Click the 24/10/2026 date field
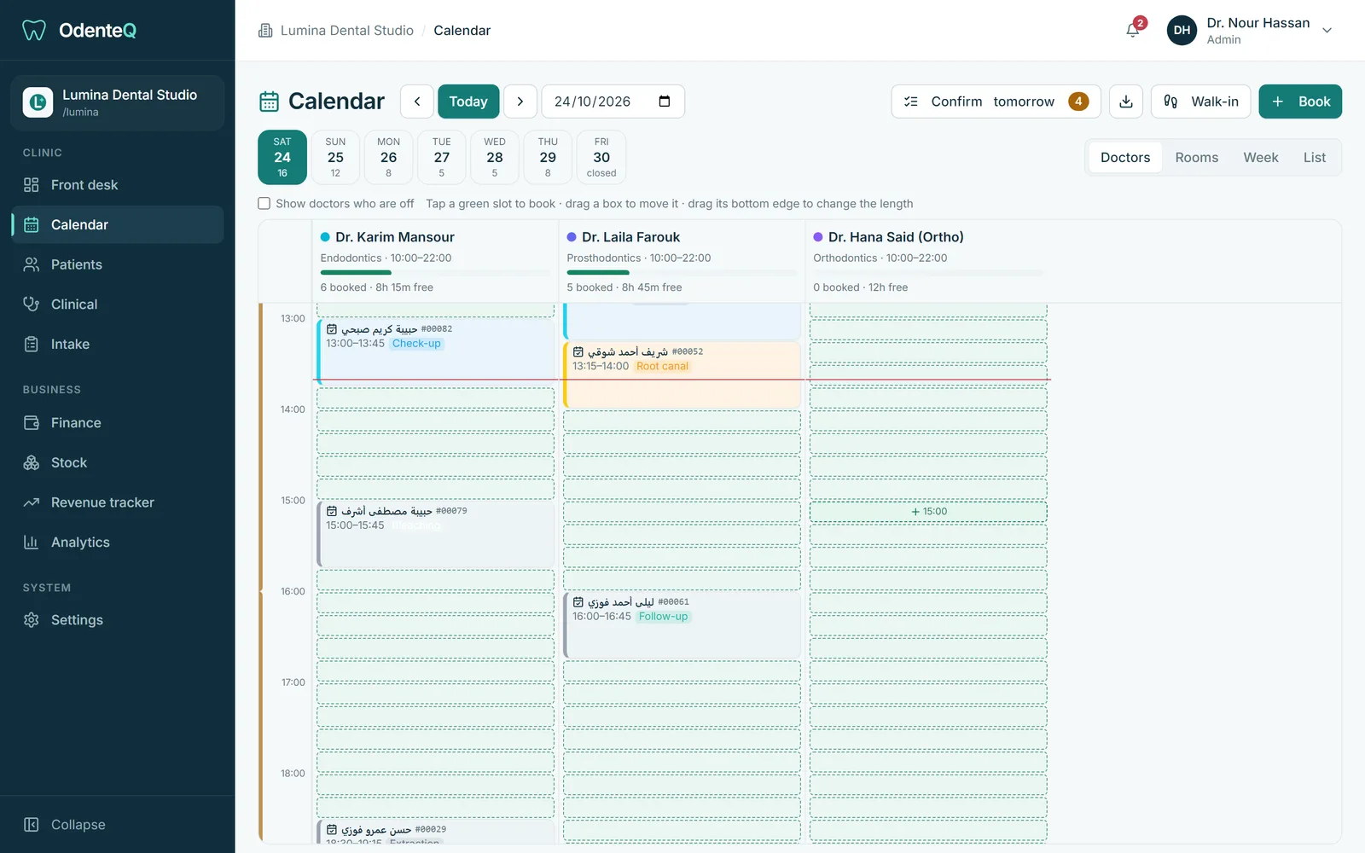Screen dimensions: 1365x853 613,102
